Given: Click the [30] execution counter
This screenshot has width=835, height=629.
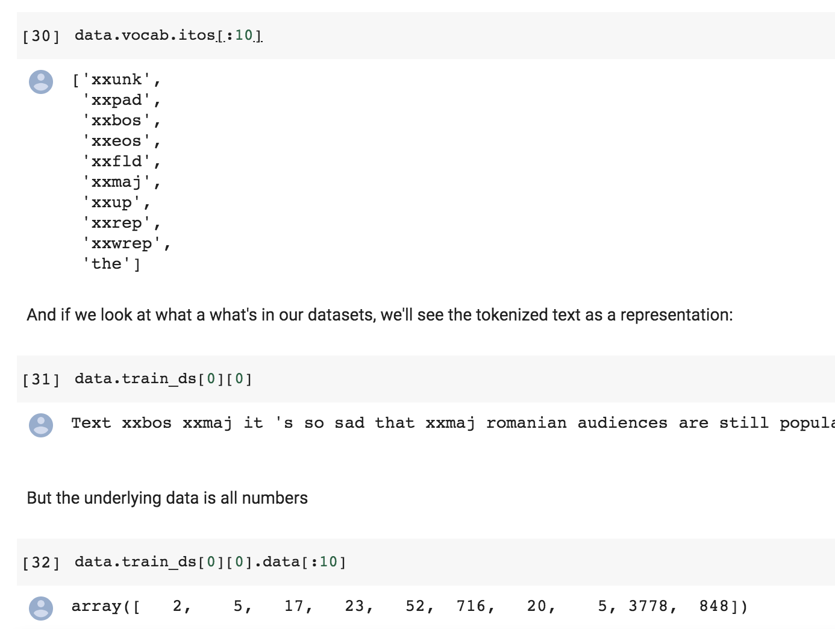Looking at the screenshot, I should click(42, 36).
